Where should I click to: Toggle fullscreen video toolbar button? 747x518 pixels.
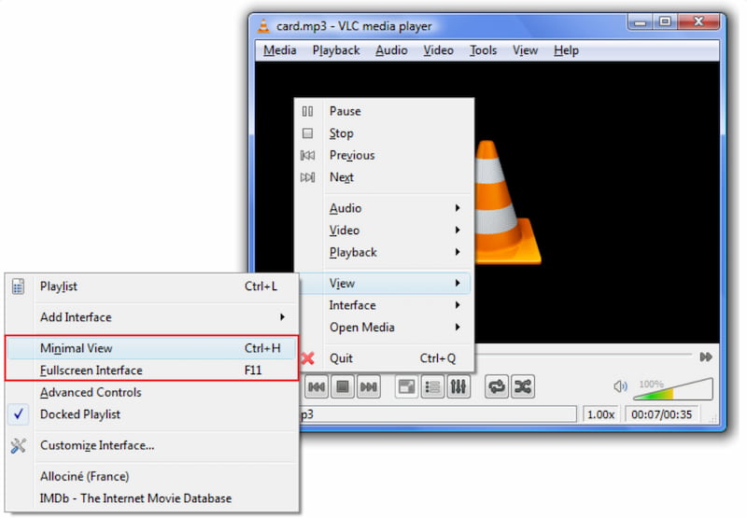point(406,386)
